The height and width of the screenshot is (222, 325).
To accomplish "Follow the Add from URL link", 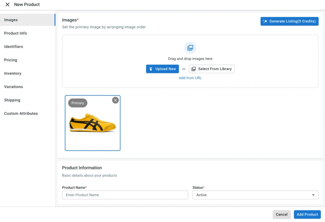I will point(190,78).
